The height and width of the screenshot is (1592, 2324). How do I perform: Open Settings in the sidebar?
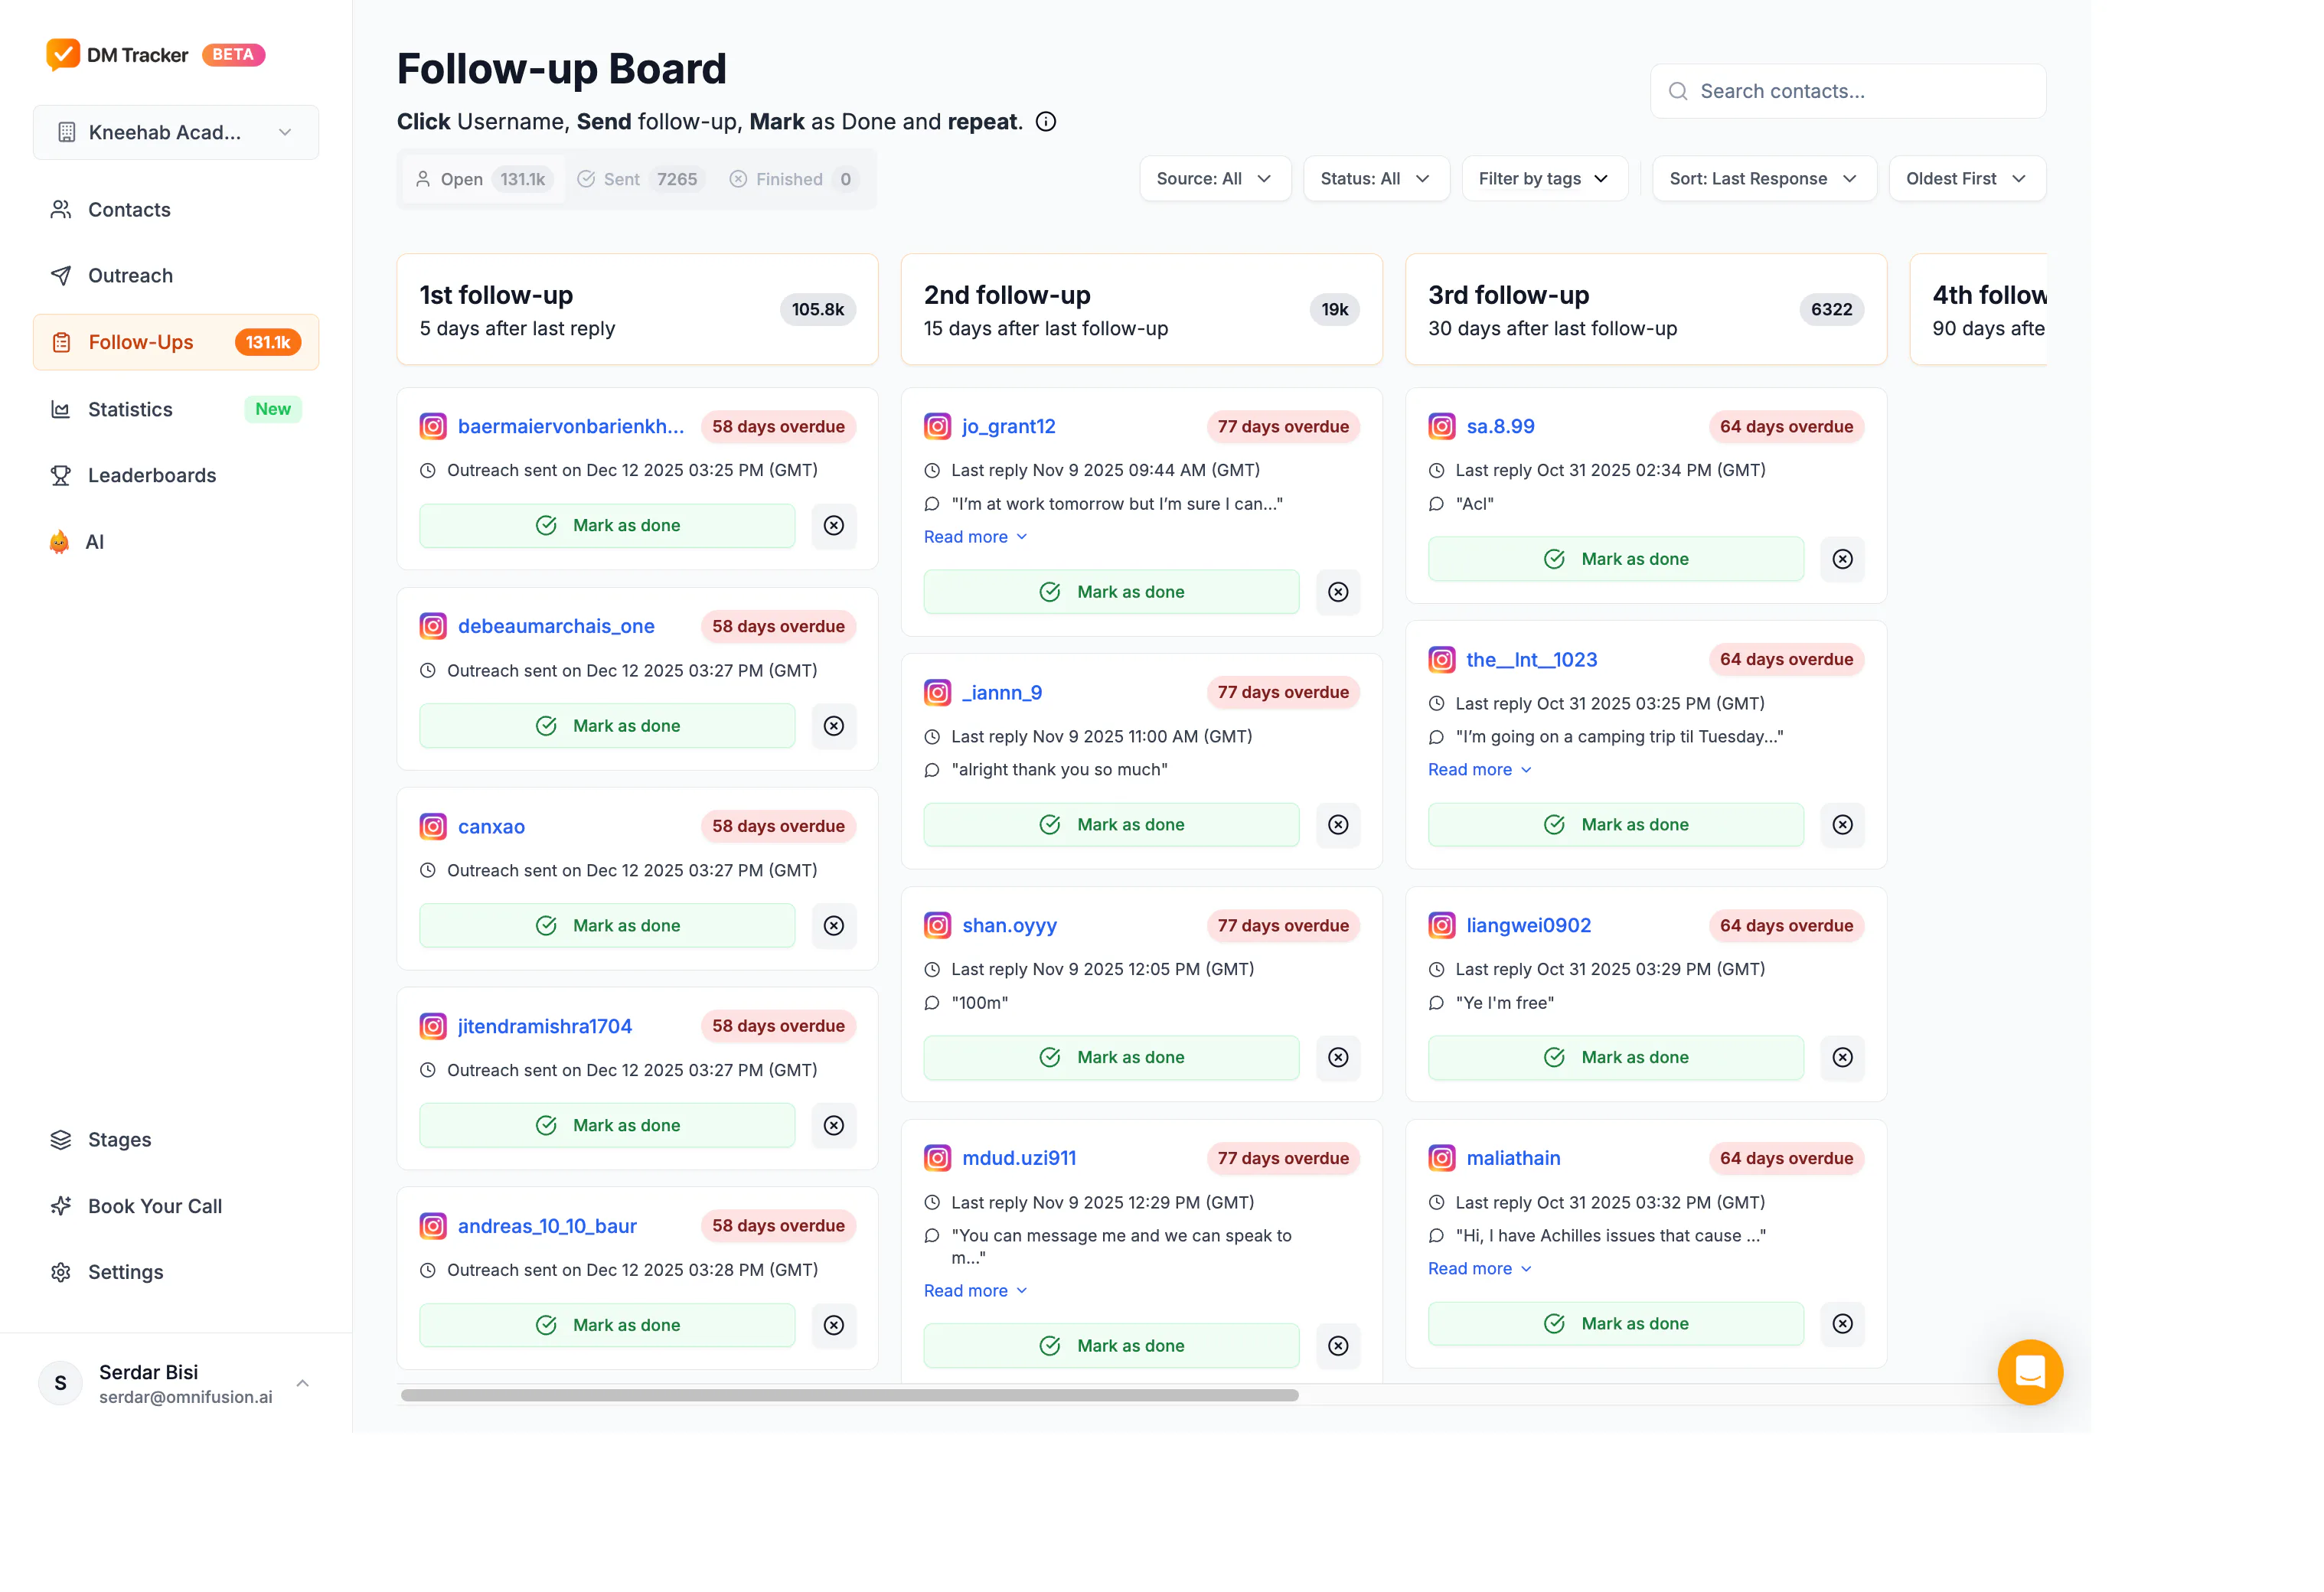pos(176,1273)
